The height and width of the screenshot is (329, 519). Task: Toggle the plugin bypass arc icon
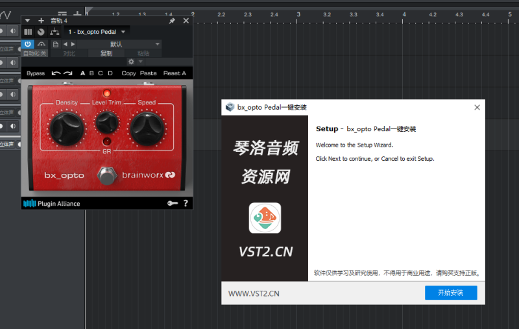pos(42,44)
